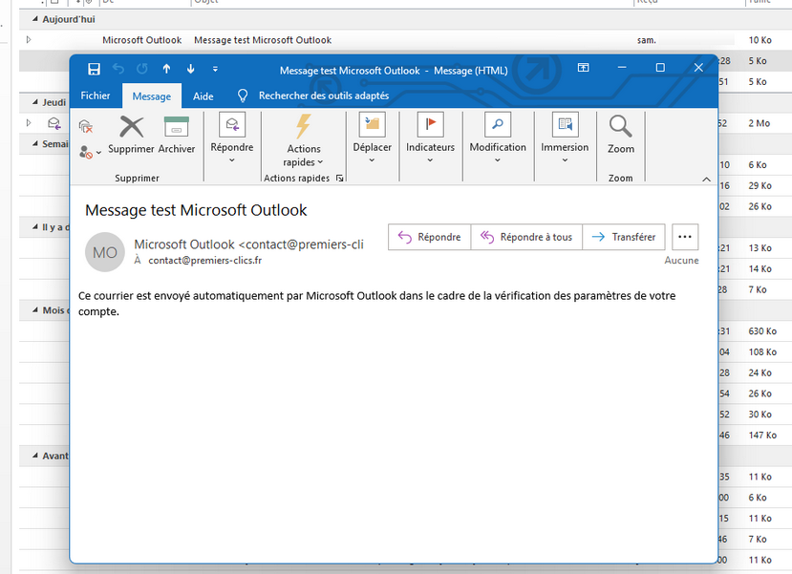Collapse the Aujourd'hui group in mail list
Image resolution: width=792 pixels, height=574 pixels.
[x=34, y=19]
